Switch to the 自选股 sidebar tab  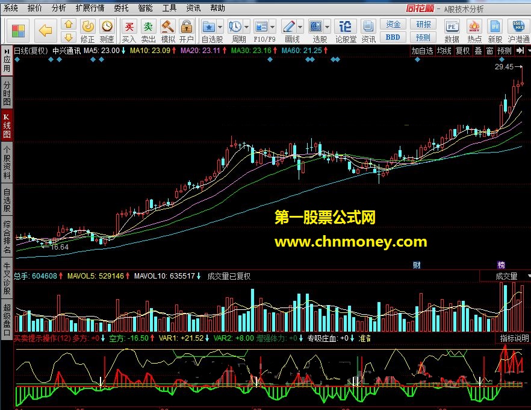click(7, 200)
